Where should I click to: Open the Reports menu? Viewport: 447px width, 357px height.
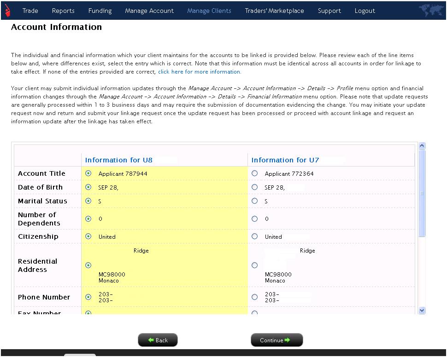63,11
